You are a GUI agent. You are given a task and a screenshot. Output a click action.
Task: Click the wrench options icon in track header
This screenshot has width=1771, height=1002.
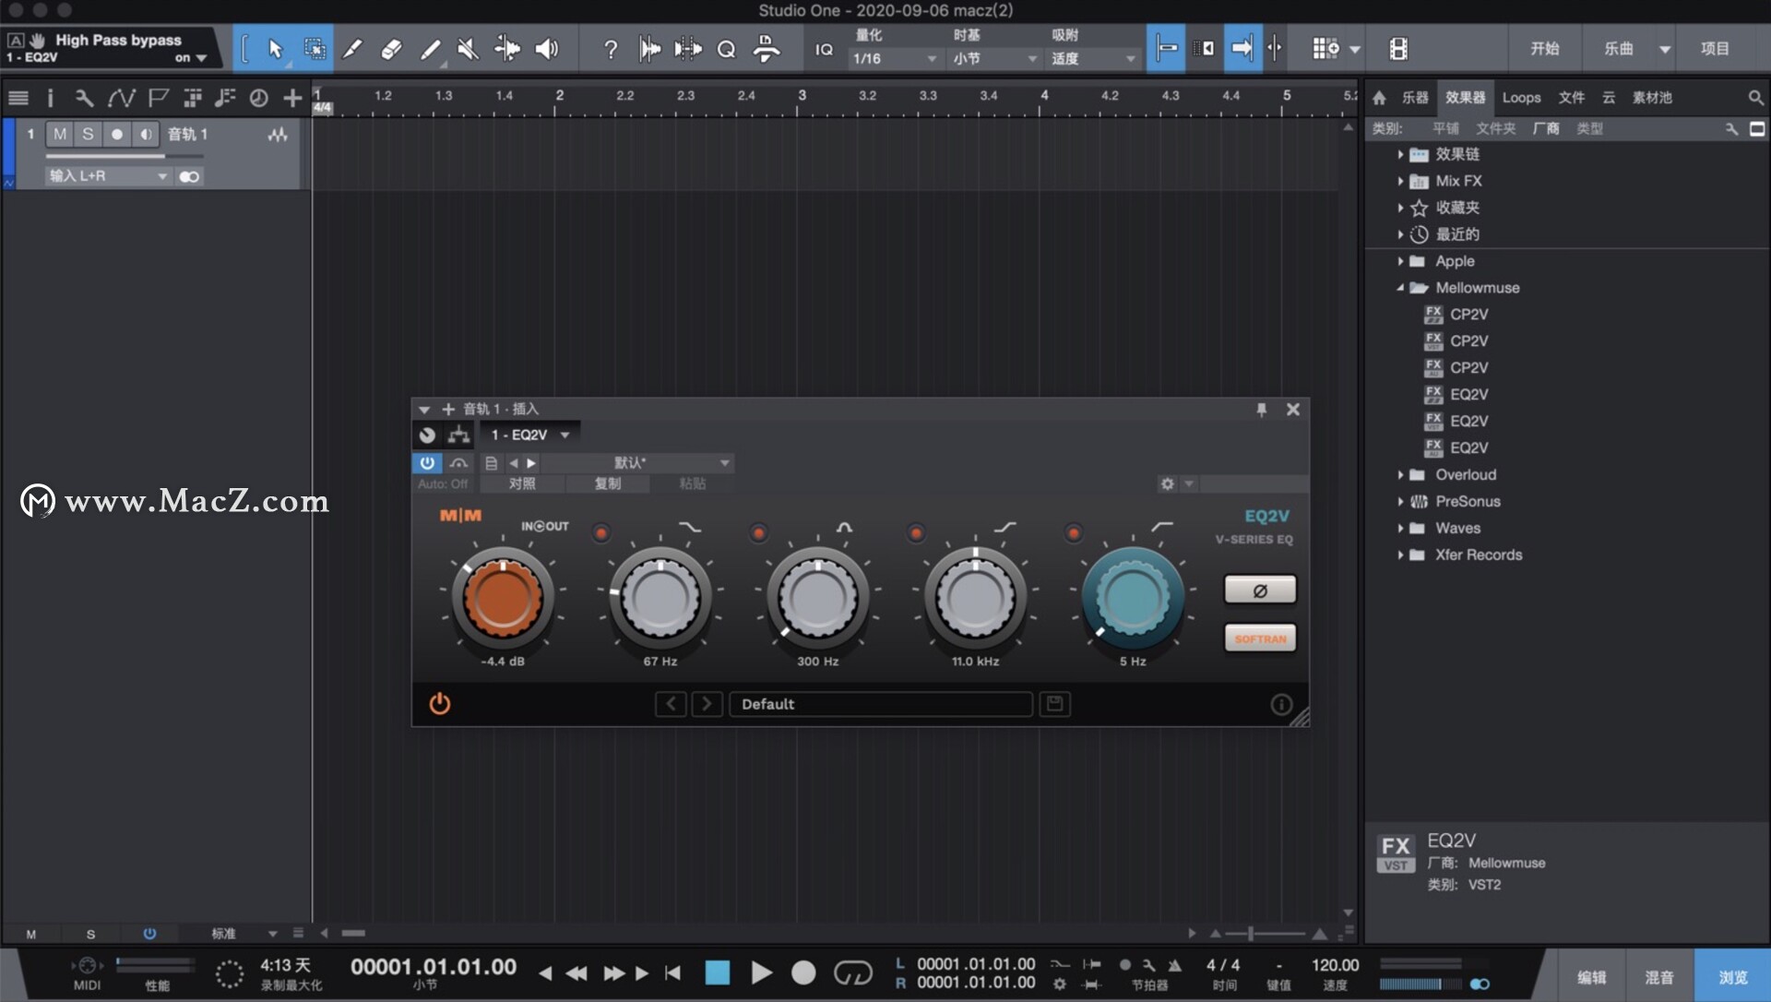tap(84, 97)
